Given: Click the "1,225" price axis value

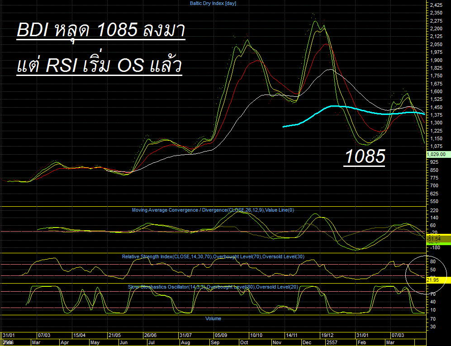Looking at the screenshot, I should [x=437, y=131].
